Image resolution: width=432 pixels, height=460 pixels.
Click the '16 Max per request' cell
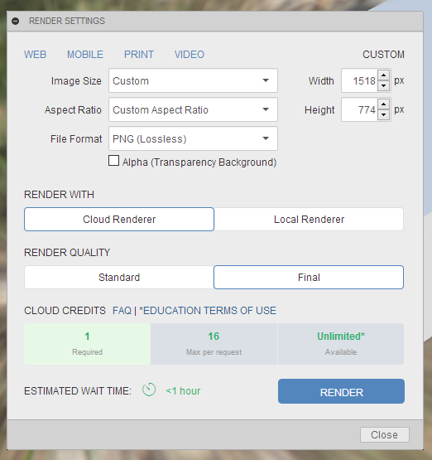click(214, 344)
